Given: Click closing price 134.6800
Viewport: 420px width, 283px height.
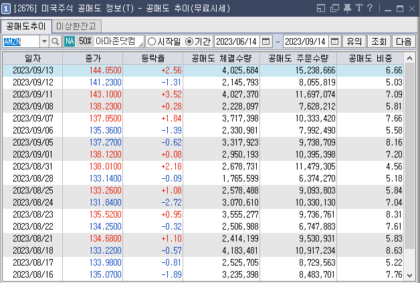Looking at the screenshot, I should tap(105, 238).
